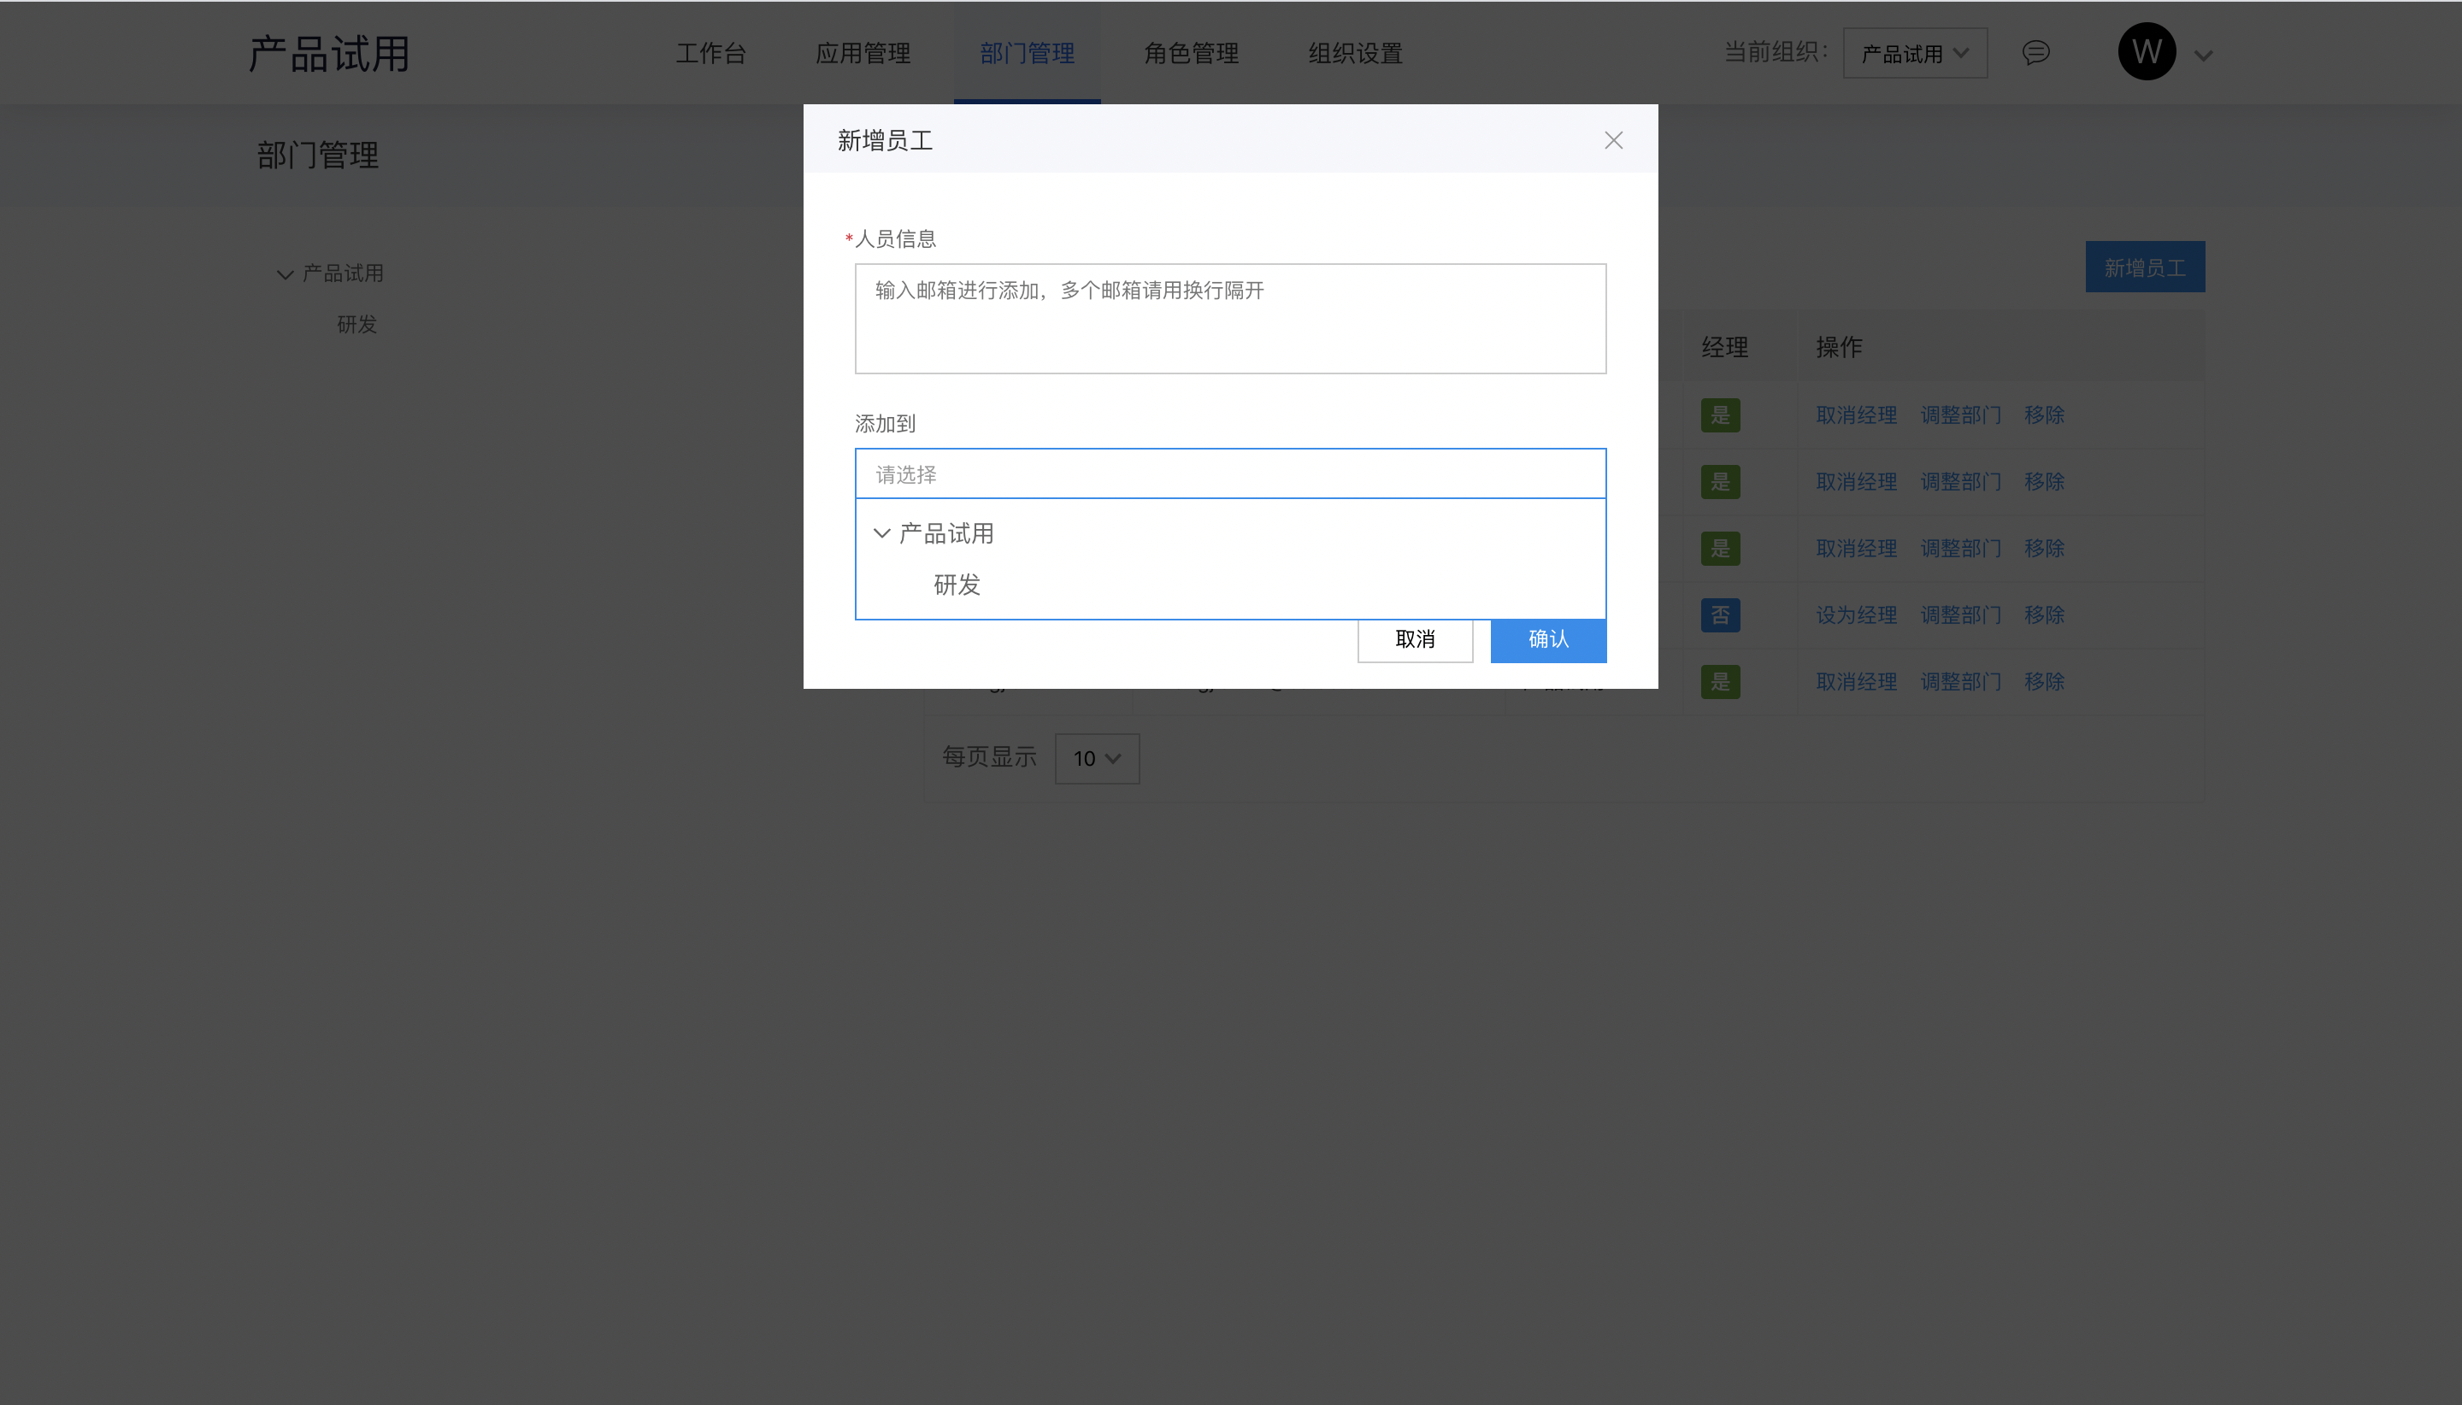Image resolution: width=2462 pixels, height=1405 pixels.
Task: Collapse 产品试用 in the dropdown tree
Action: point(881,533)
